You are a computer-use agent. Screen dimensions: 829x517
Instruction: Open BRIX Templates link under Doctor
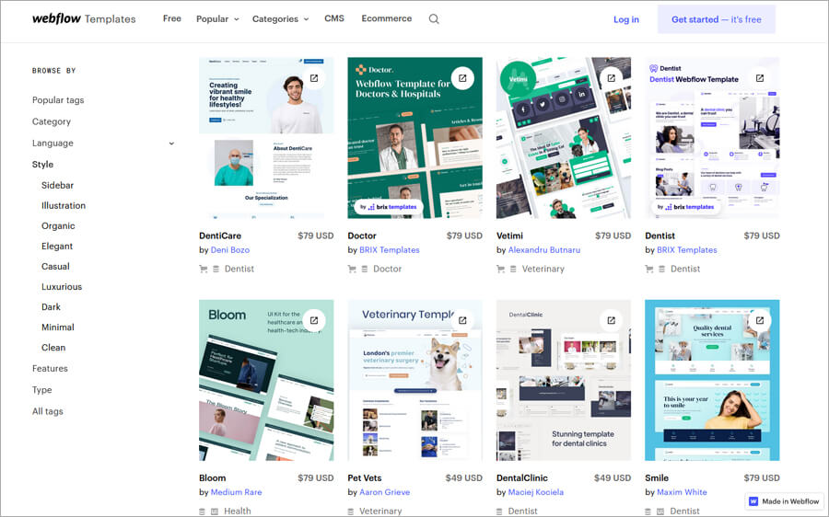point(389,250)
